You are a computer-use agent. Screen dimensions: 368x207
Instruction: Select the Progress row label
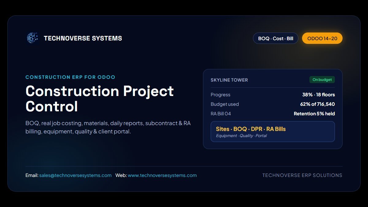220,95
